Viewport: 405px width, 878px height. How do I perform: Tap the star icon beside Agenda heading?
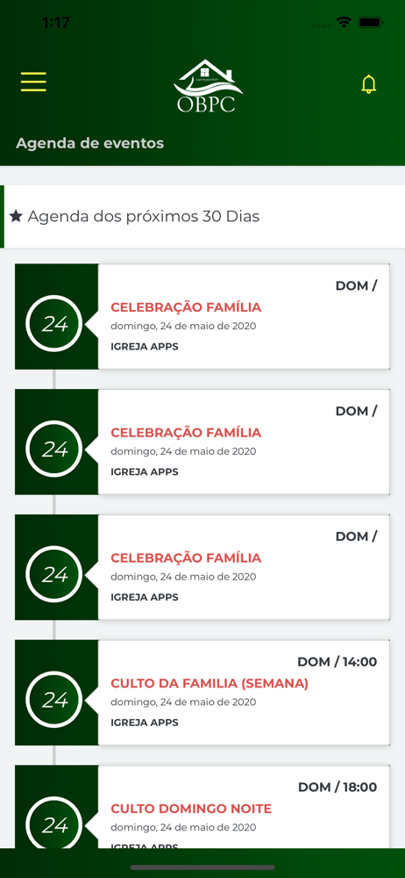16,216
